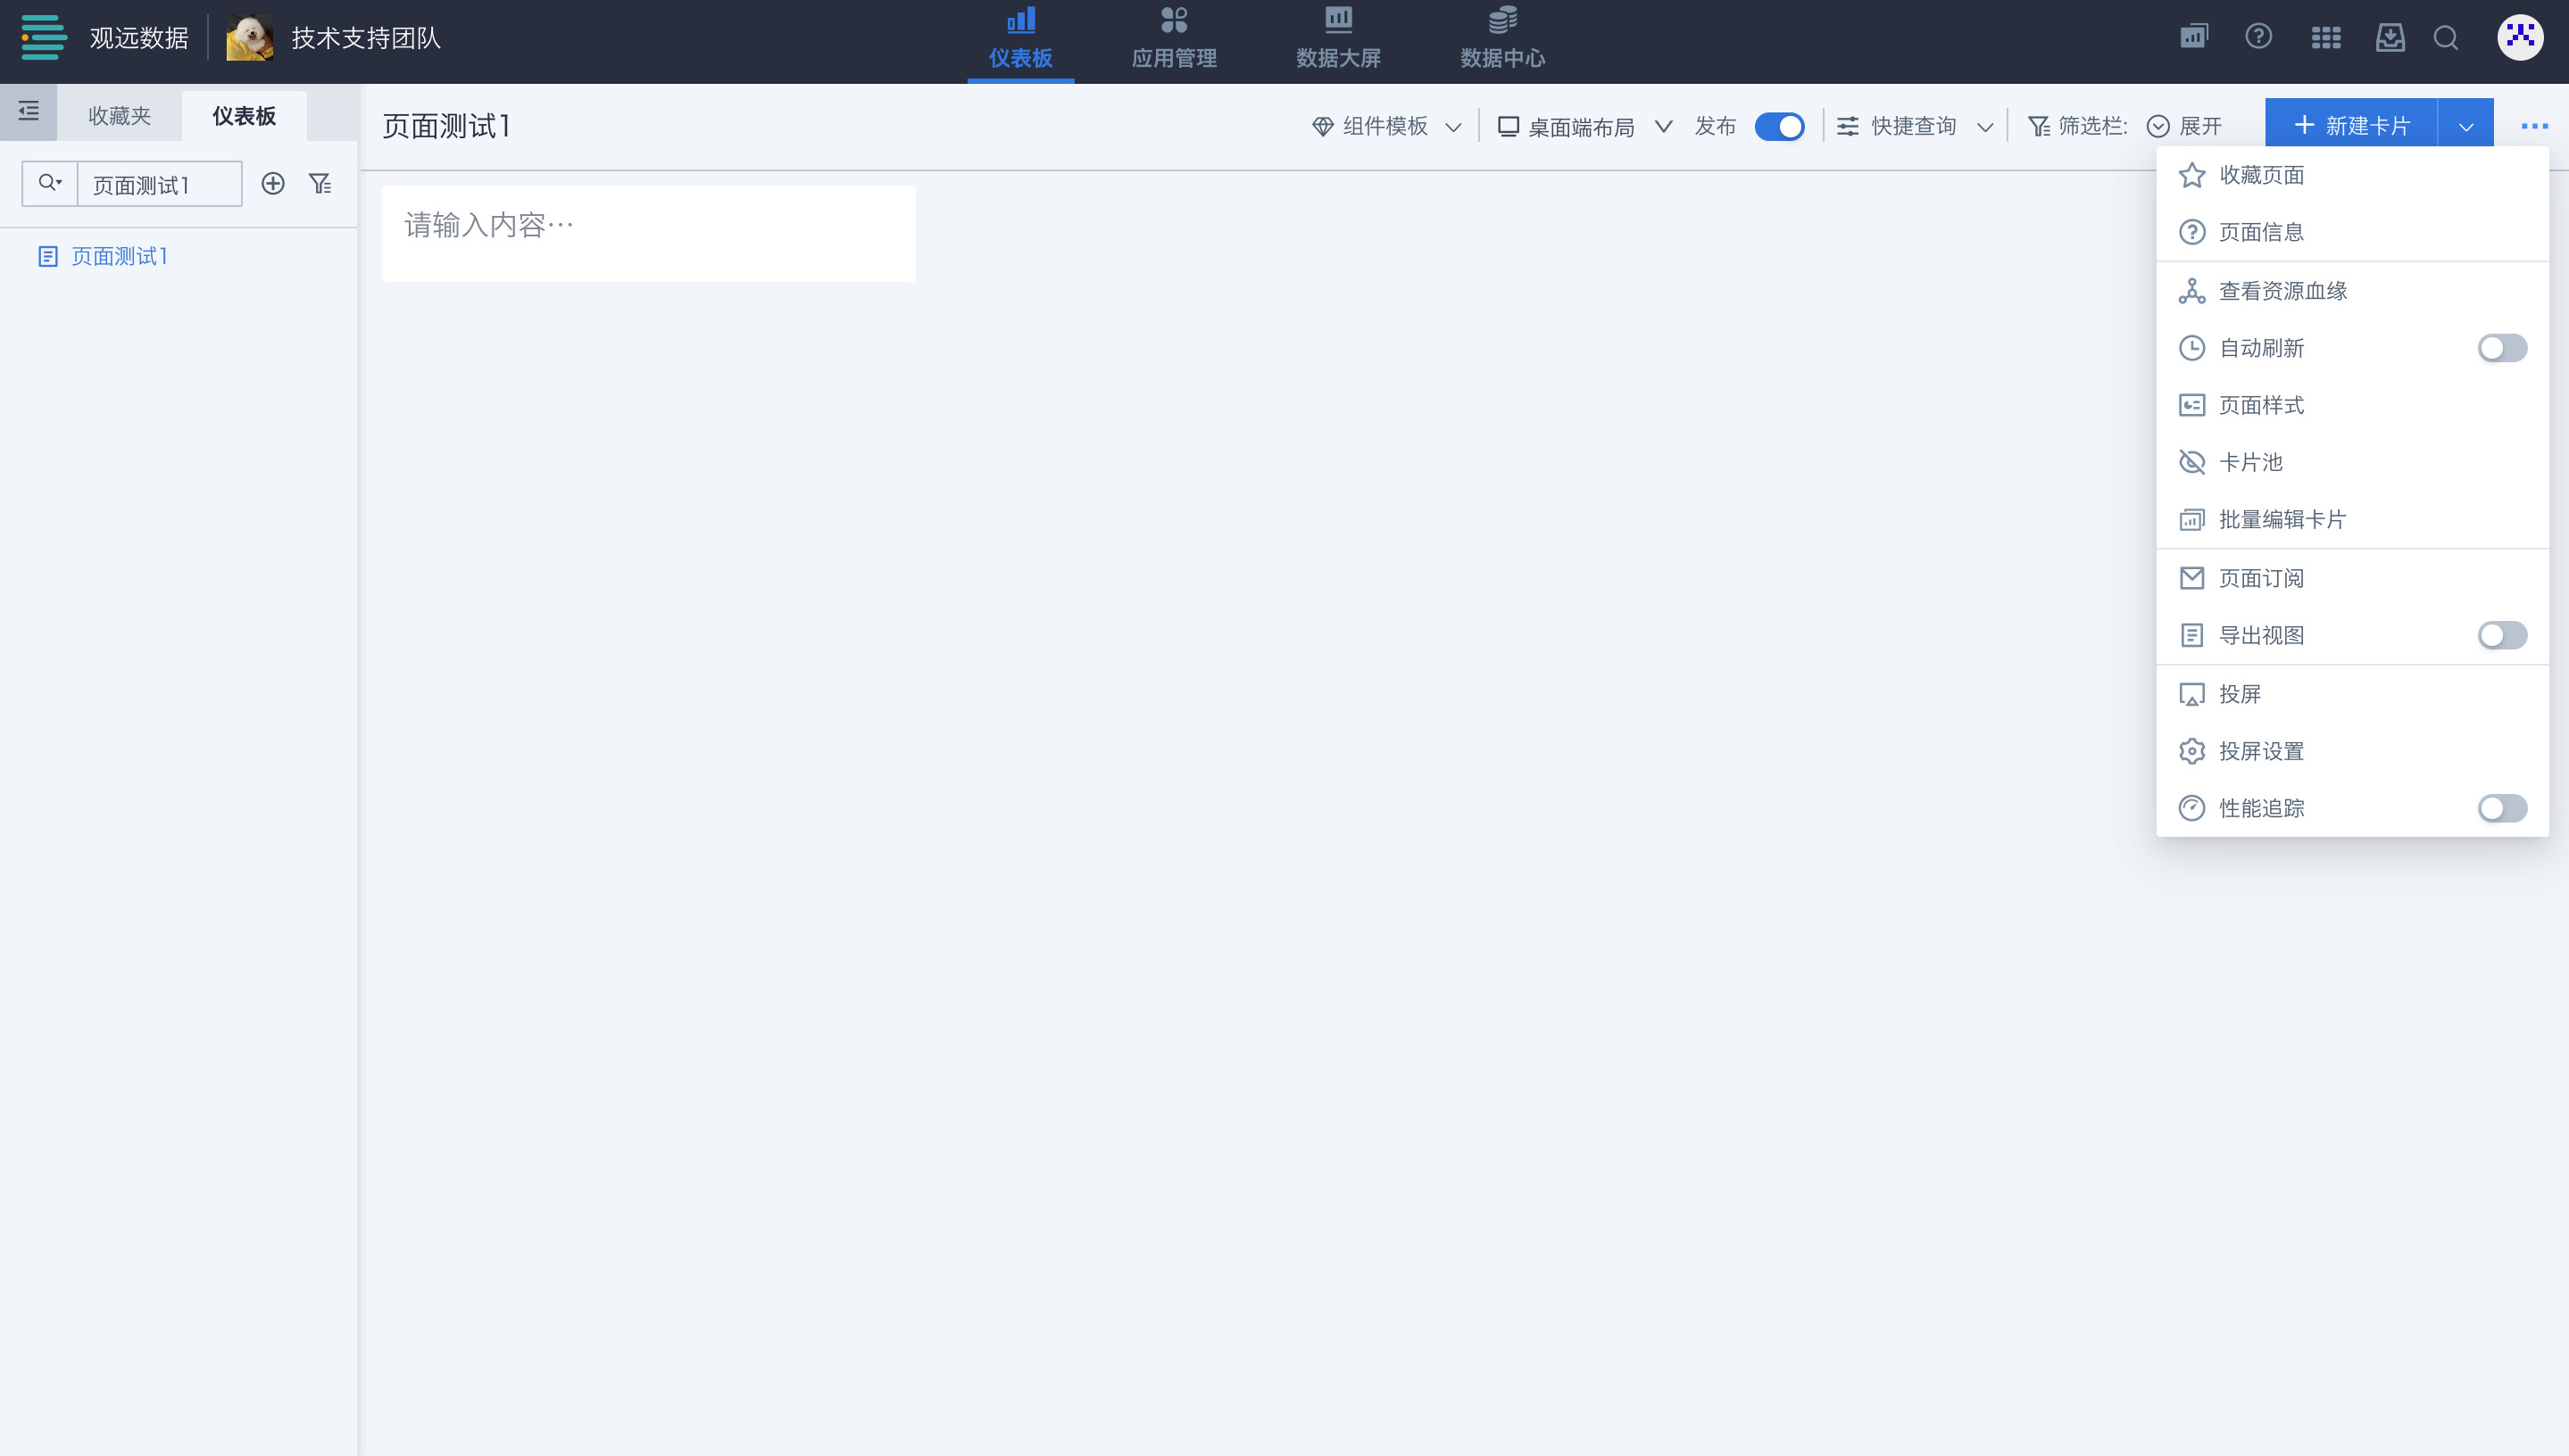
Task: Open the apps grid icon
Action: click(2325, 38)
